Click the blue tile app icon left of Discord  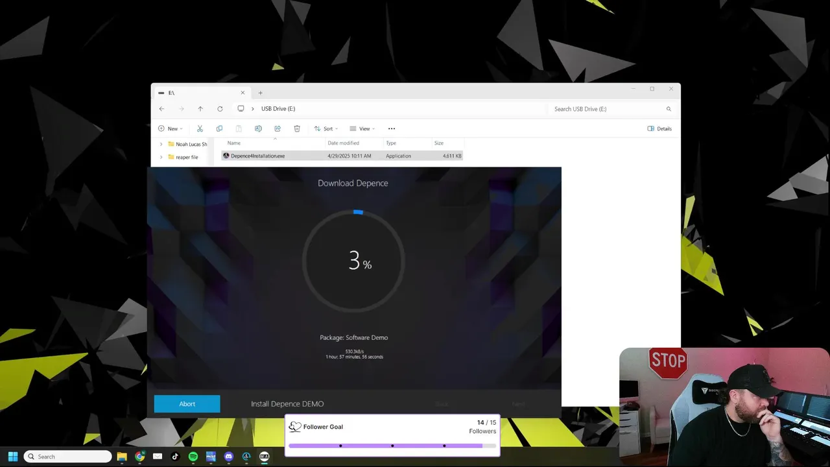[211, 457]
